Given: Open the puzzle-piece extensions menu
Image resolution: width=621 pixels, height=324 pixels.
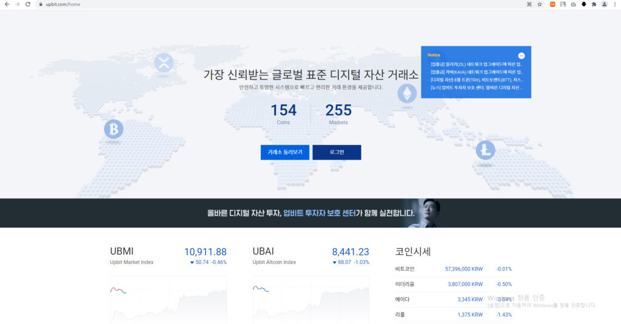Looking at the screenshot, I should click(594, 4).
